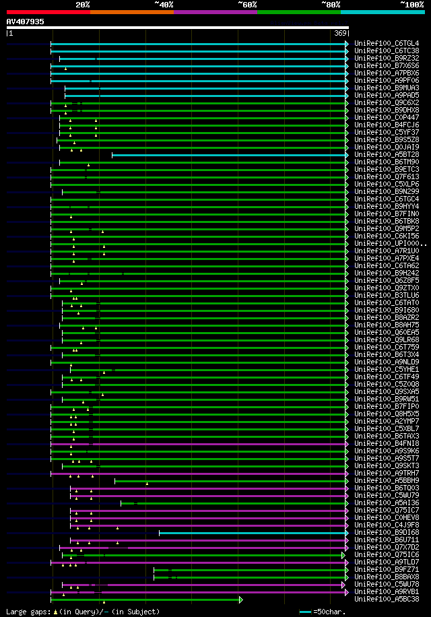Select label UniRef100_C5WU78
431x617 pixels.
(387, 585)
